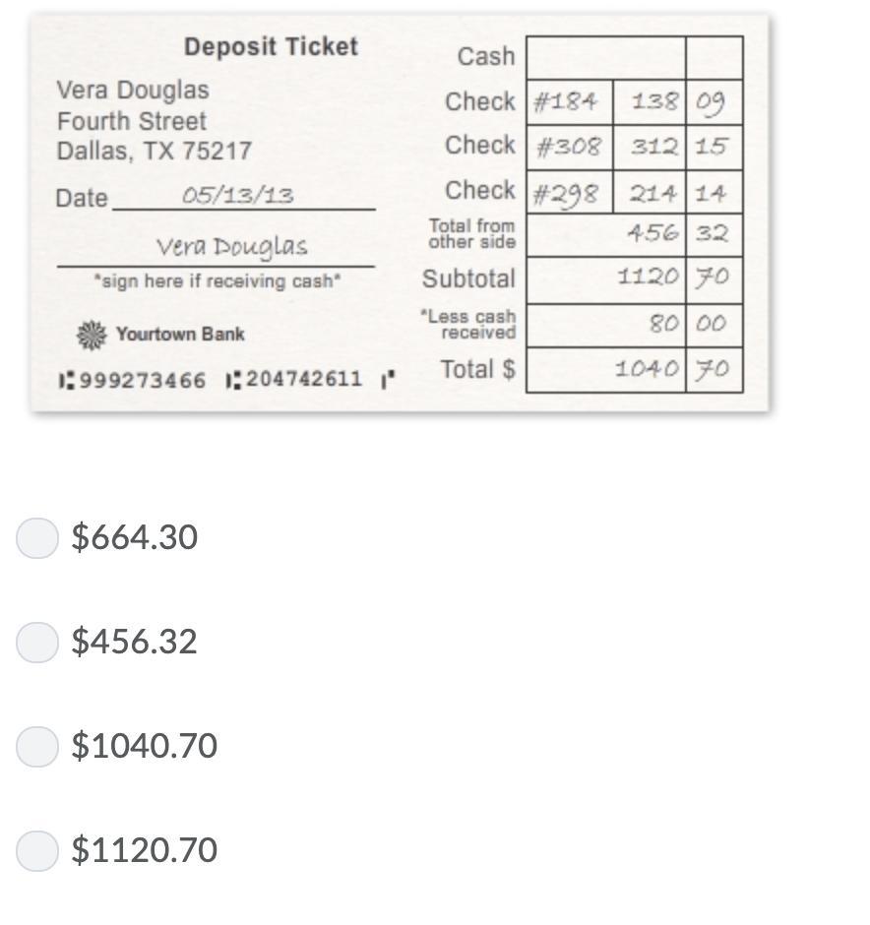The image size is (870, 925).
Task: Click the $1040.70 answer text label
Action: (x=145, y=746)
